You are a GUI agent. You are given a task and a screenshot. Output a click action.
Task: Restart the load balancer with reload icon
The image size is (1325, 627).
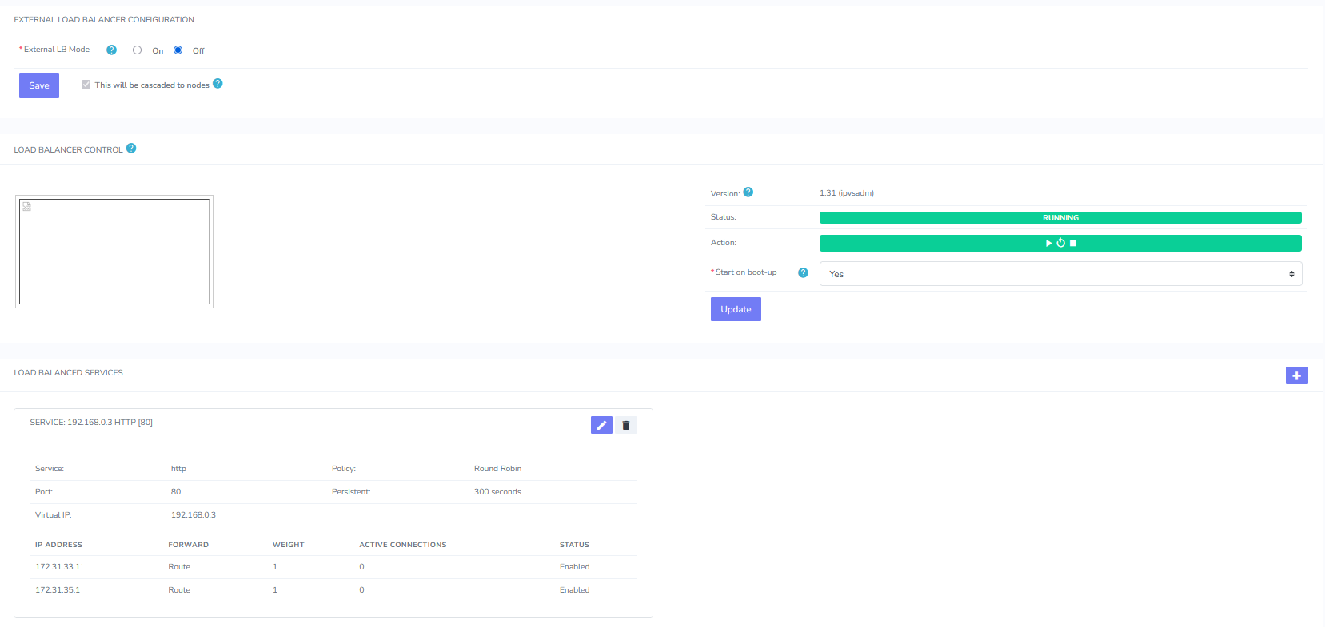(1061, 243)
